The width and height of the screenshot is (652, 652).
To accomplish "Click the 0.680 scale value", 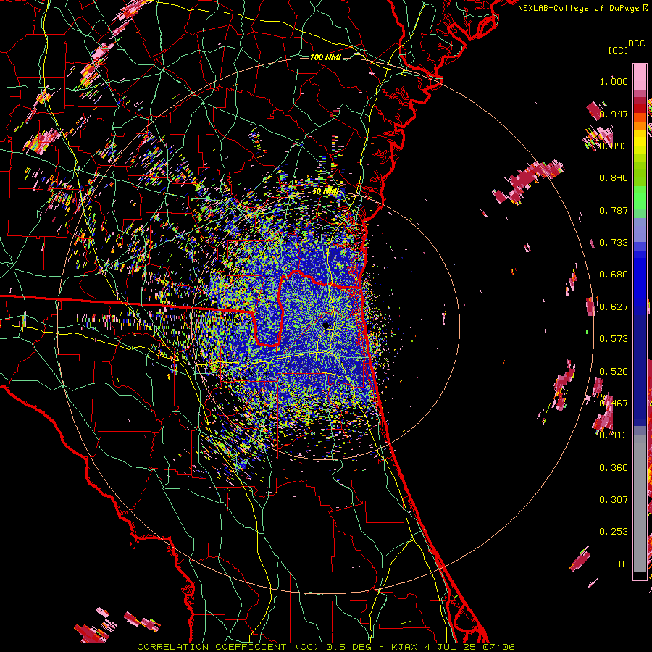I will [x=614, y=275].
